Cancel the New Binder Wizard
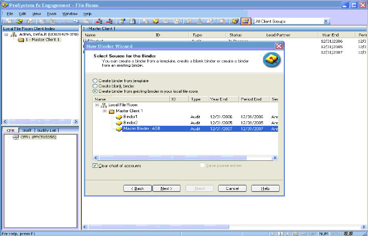Viewport: 368px width, 236px height. coord(232,188)
